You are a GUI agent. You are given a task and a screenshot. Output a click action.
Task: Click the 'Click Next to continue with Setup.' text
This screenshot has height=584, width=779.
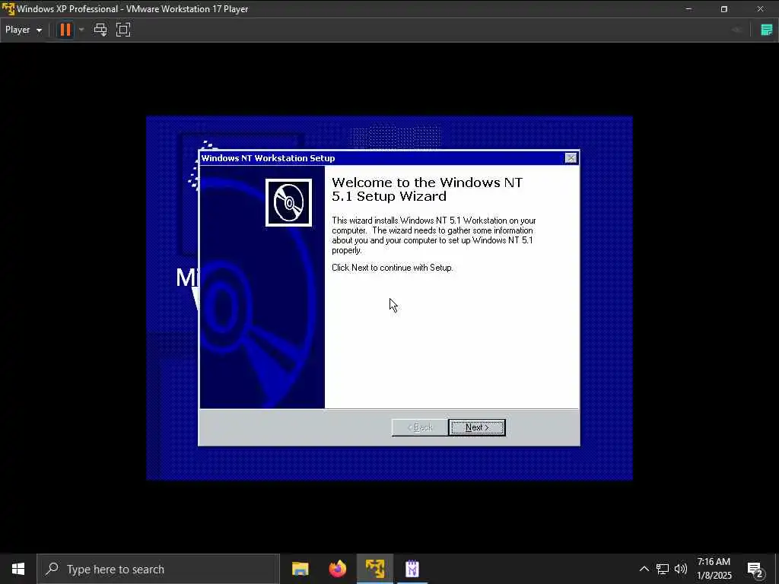point(393,268)
